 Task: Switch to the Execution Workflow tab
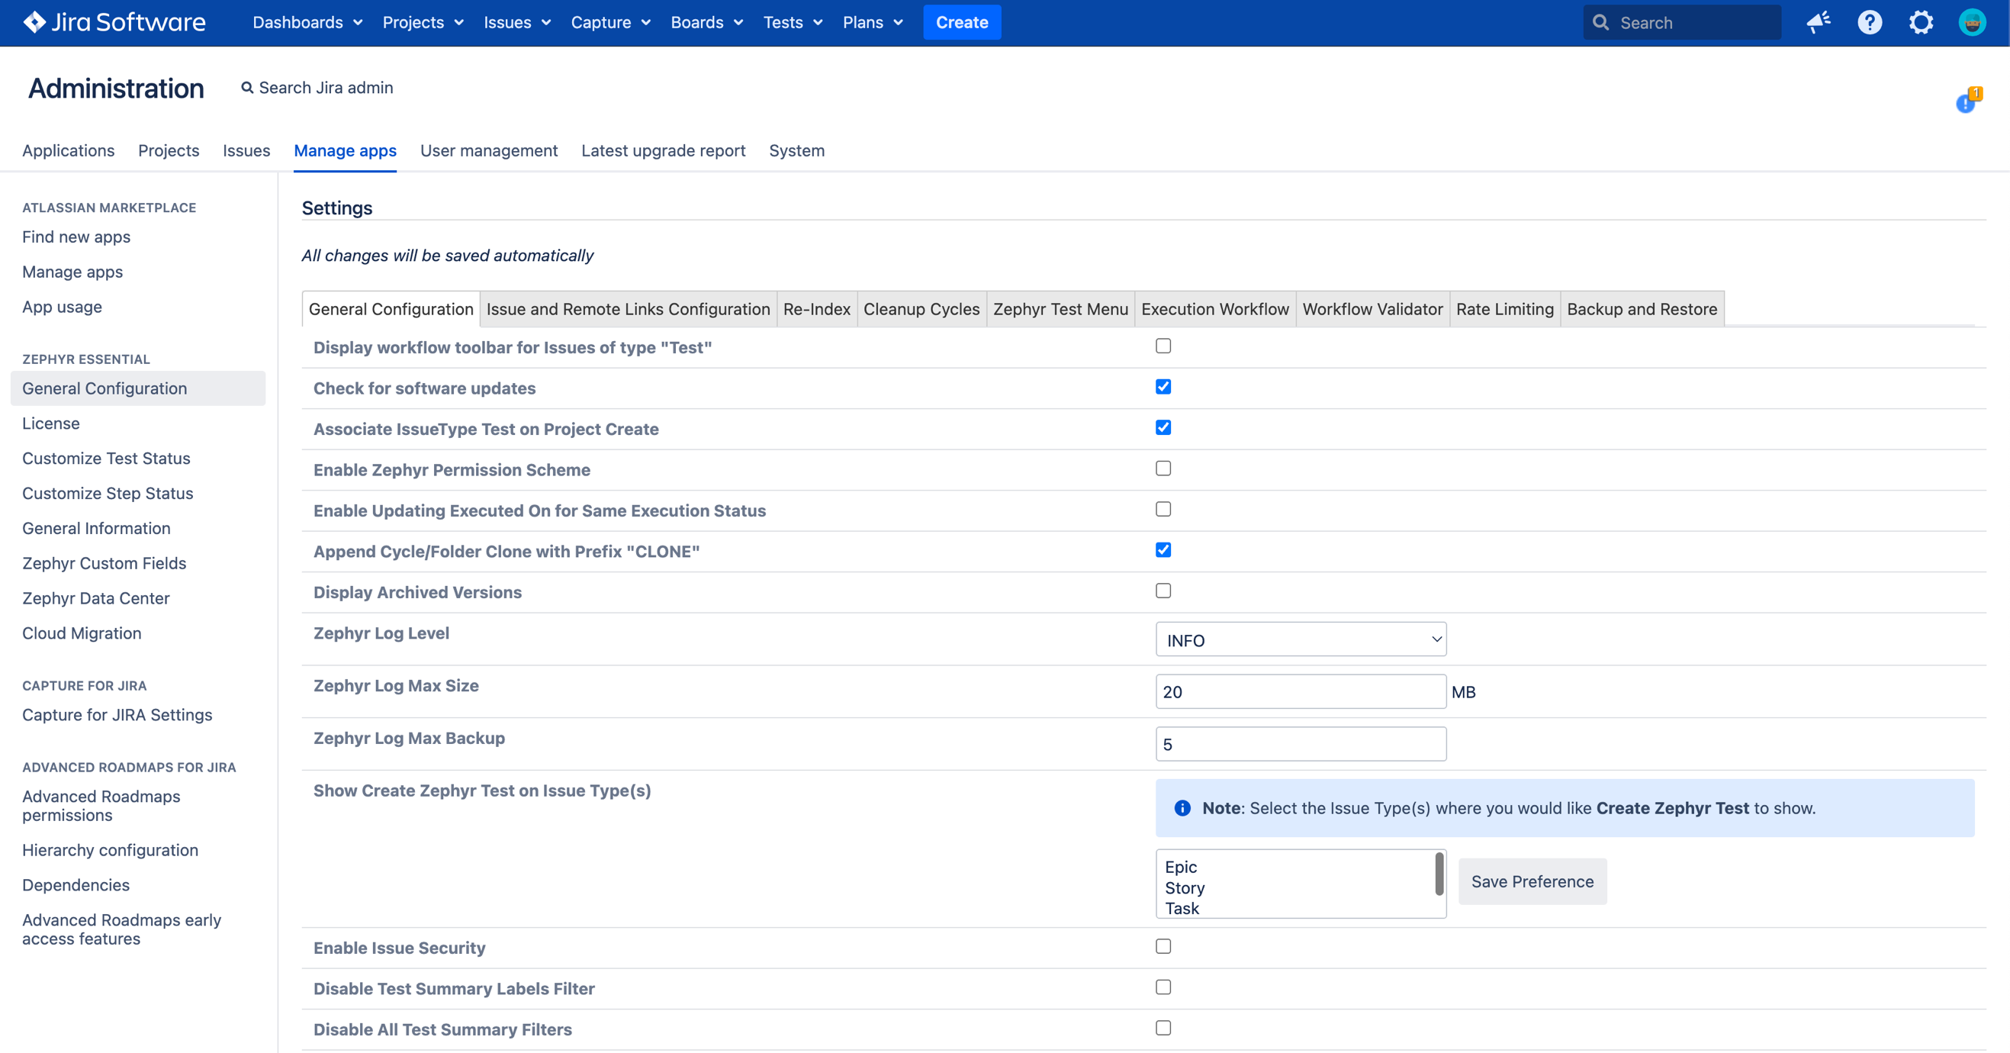1214,308
